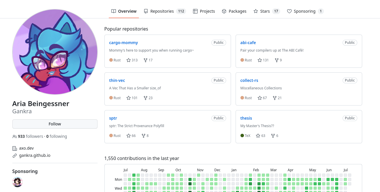View the 0 following list
The height and width of the screenshot is (192, 380).
[57, 136]
